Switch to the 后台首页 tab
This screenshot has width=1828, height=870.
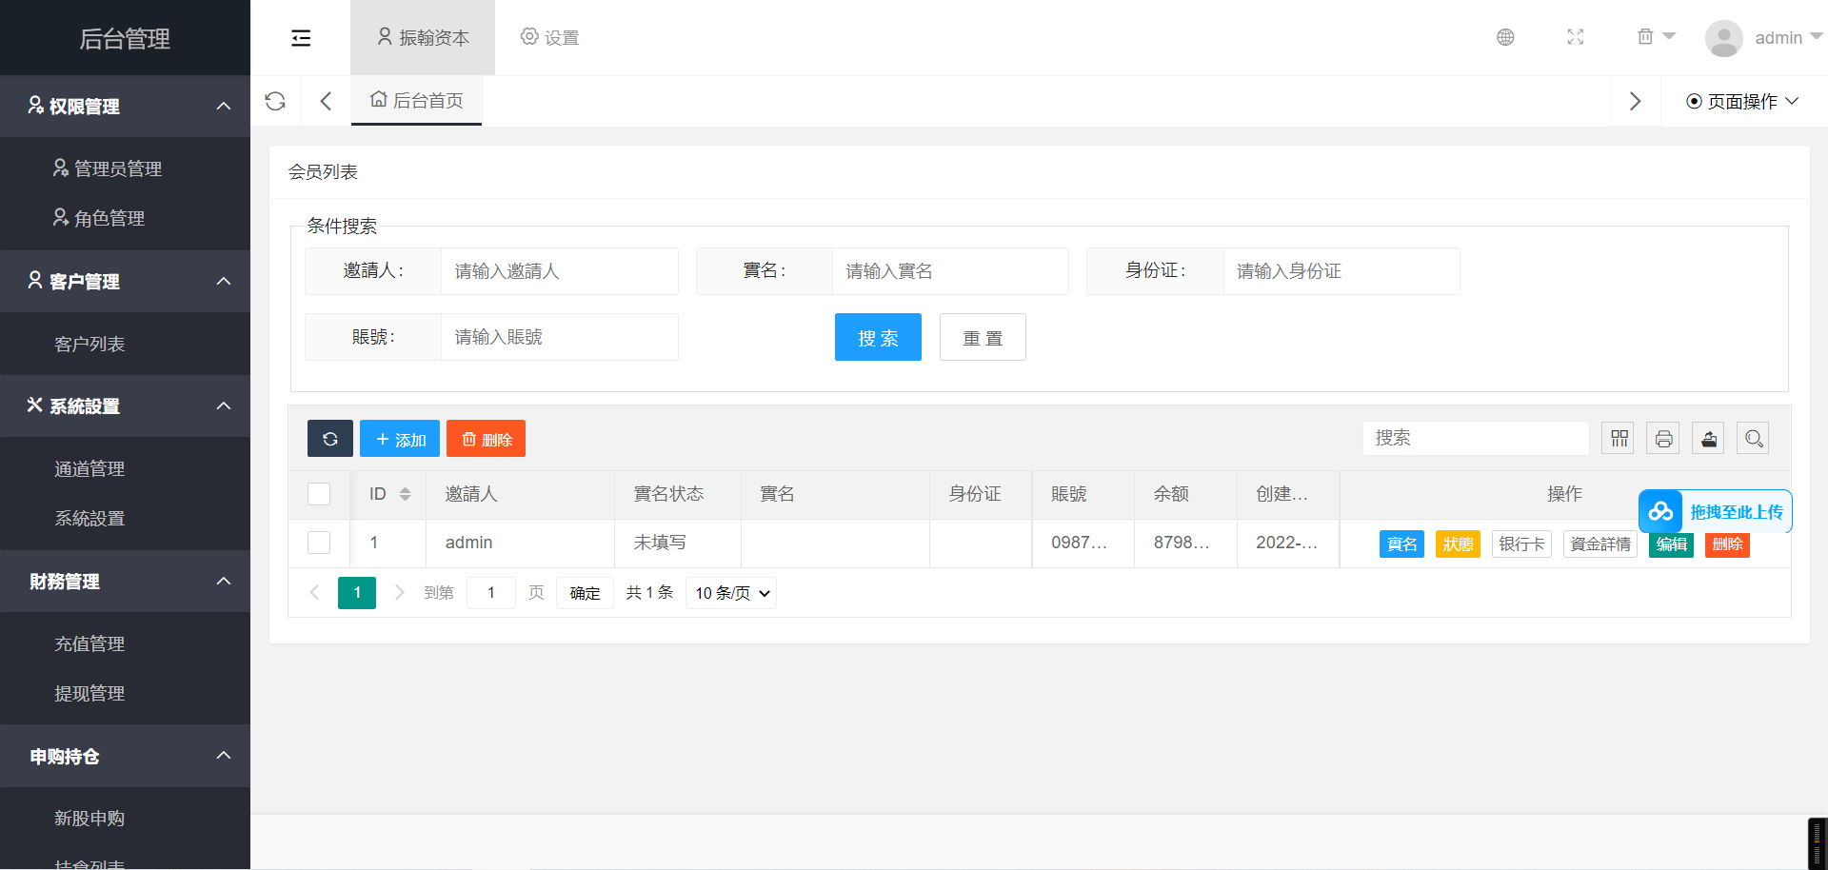coord(416,100)
